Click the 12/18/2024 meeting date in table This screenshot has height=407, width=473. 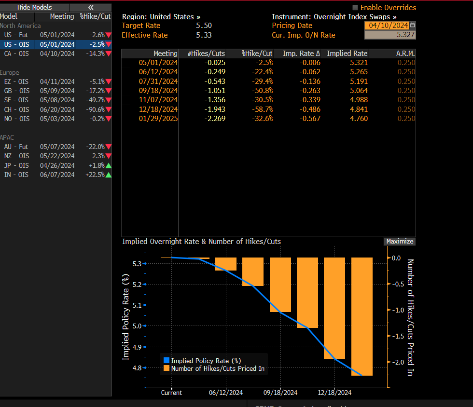click(x=158, y=109)
